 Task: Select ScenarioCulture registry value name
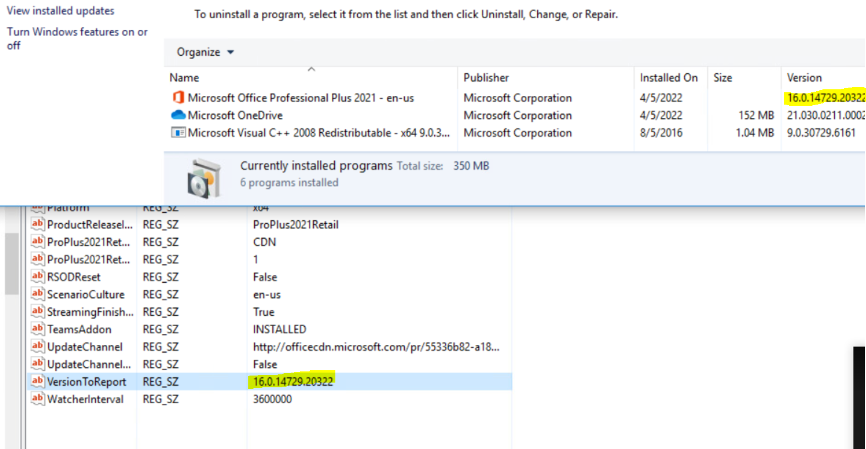coord(86,294)
